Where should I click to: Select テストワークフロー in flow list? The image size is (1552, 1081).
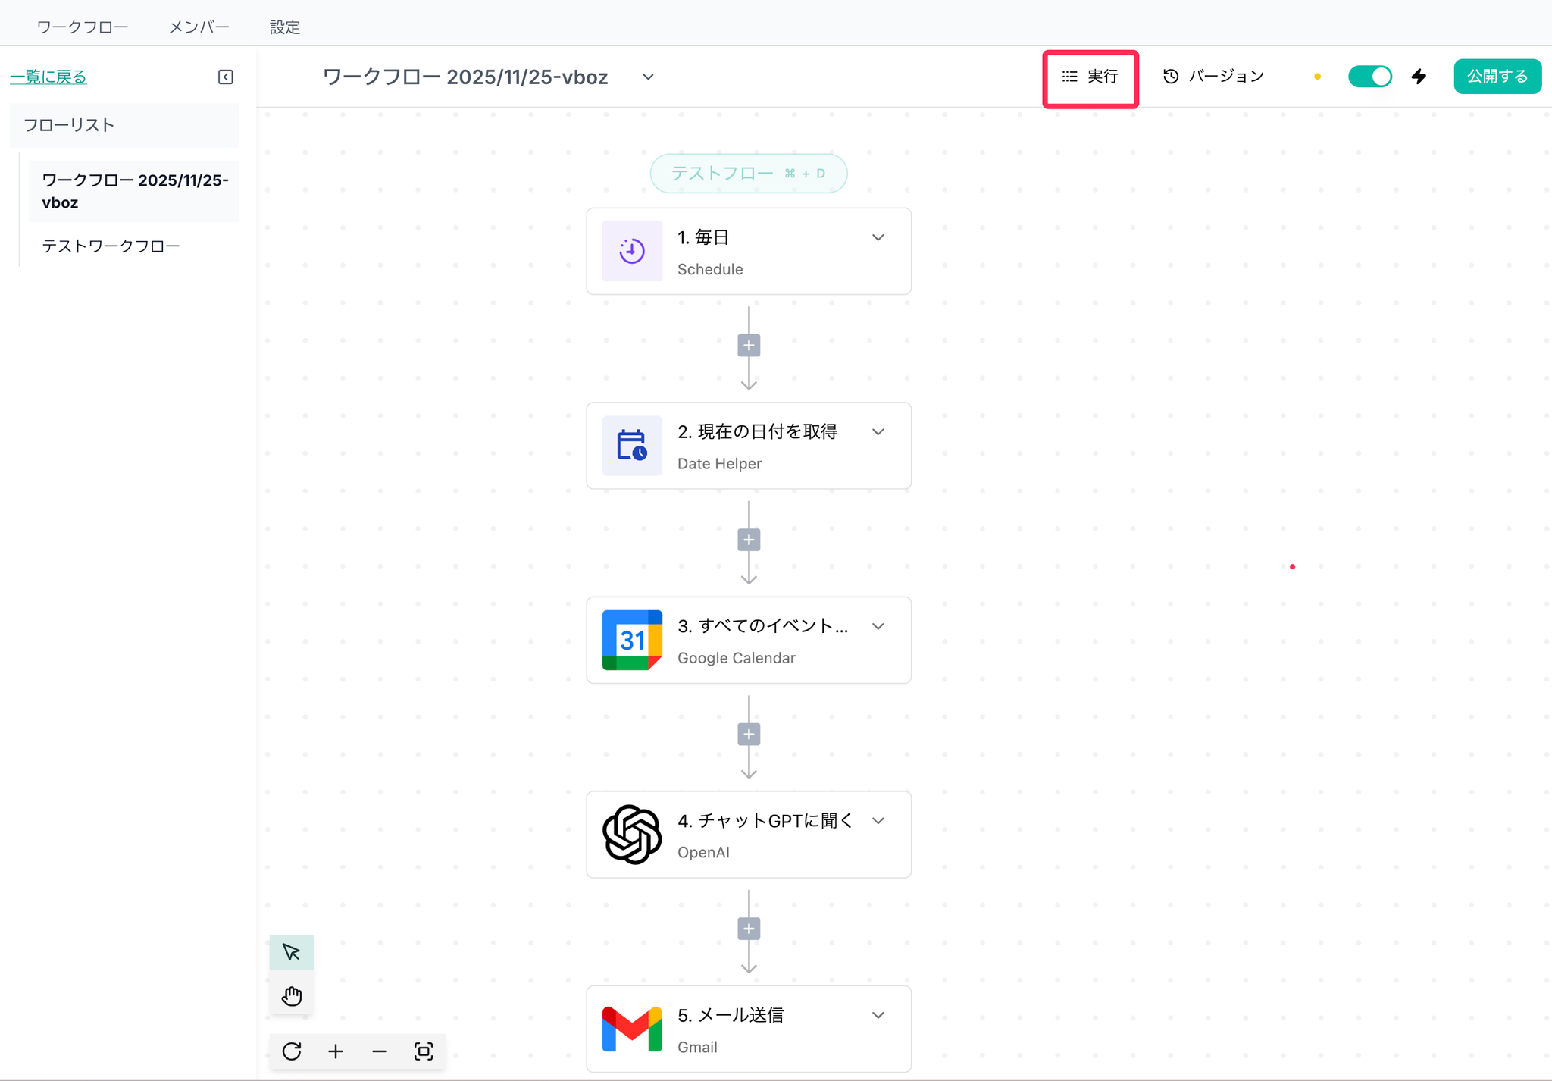(111, 246)
